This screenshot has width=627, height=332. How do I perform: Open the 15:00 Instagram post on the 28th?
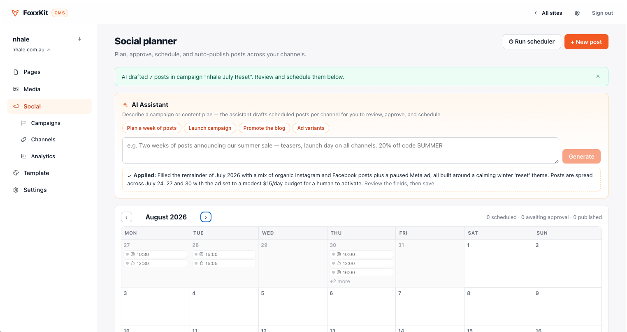(x=224, y=254)
